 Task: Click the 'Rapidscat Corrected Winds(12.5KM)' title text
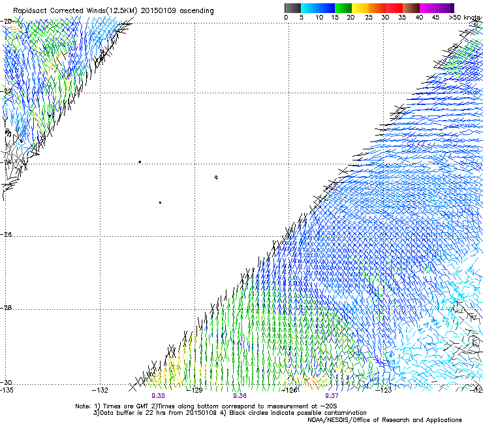tap(75, 11)
